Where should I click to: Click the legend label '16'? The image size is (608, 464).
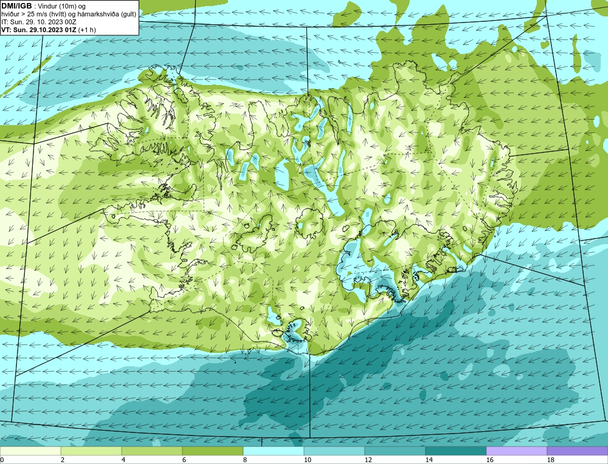point(489,460)
